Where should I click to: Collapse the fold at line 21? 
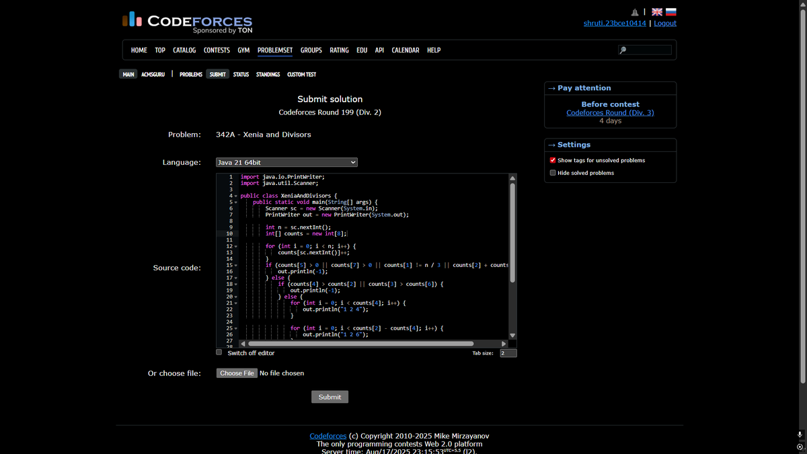(x=236, y=303)
